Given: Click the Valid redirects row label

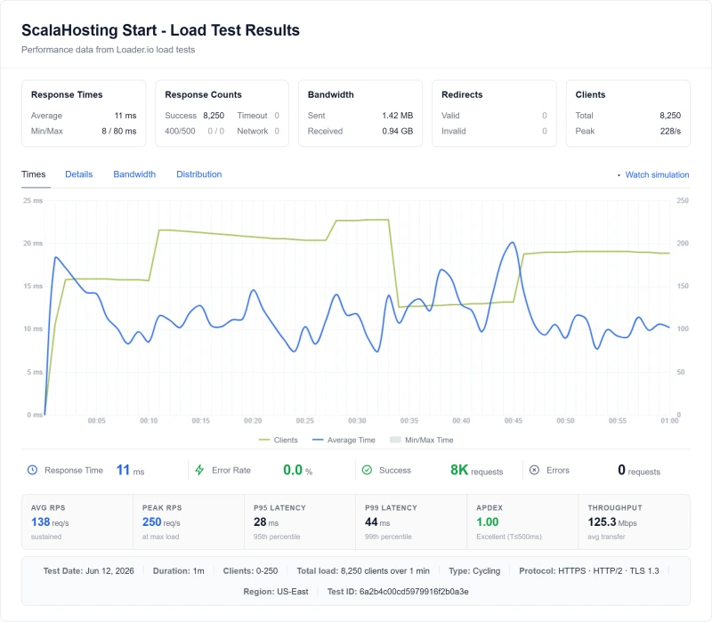Looking at the screenshot, I should (450, 116).
